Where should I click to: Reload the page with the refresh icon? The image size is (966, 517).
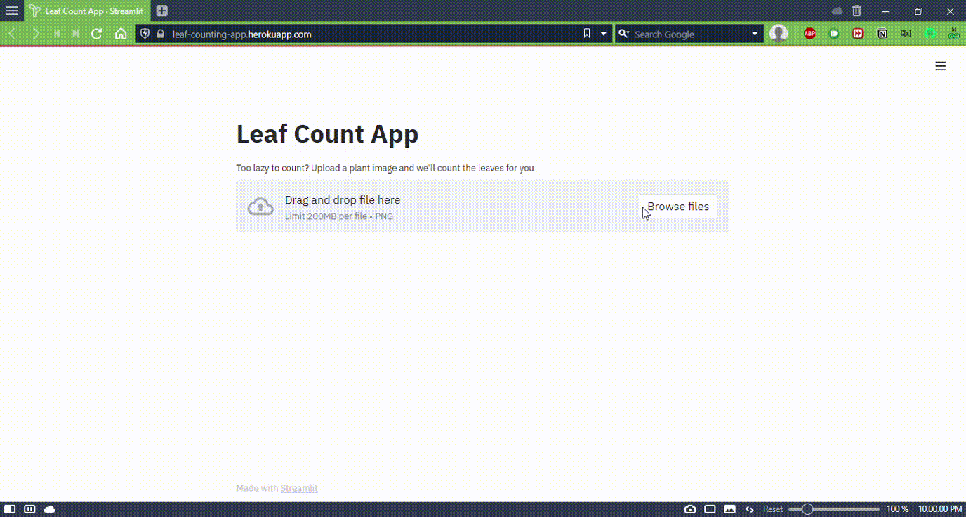coord(97,34)
